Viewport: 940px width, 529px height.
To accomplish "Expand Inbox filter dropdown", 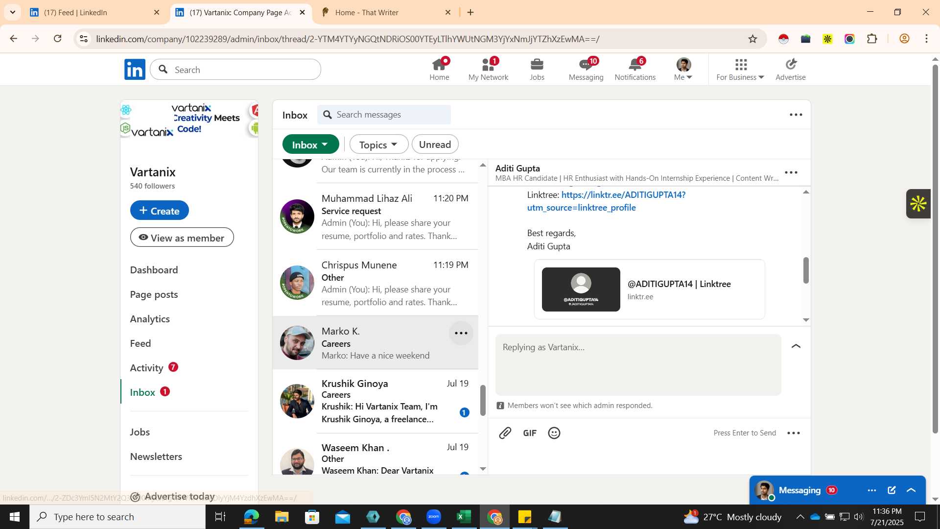I will [x=310, y=144].
